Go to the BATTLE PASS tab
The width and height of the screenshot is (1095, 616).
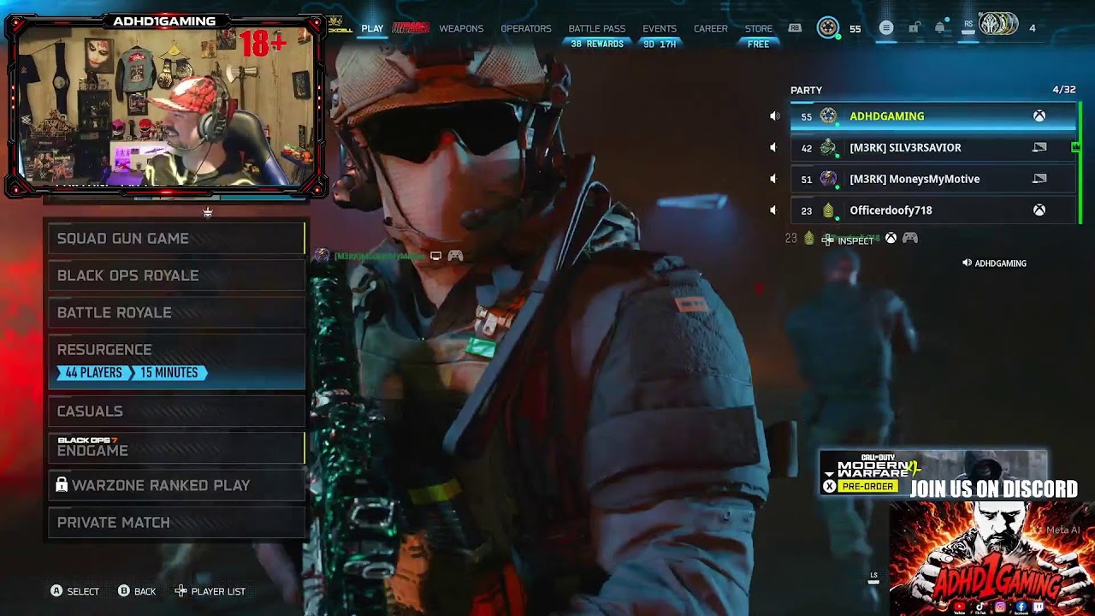(x=597, y=28)
